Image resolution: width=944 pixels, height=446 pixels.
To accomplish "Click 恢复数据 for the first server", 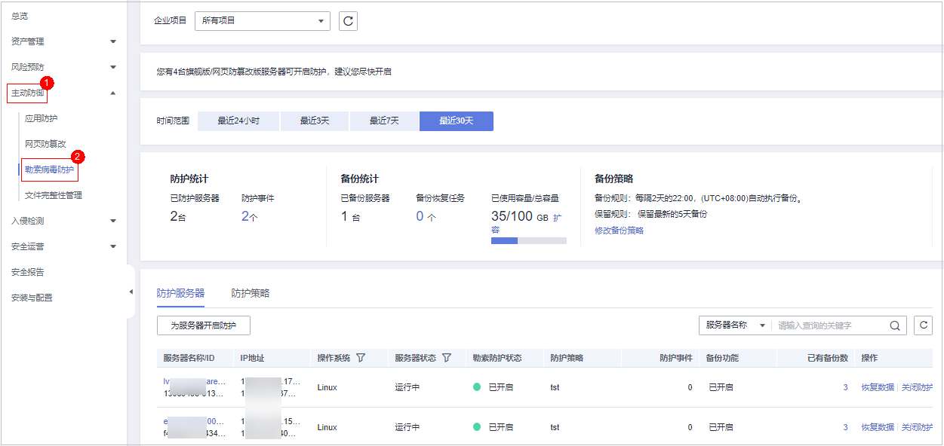I will click(x=877, y=387).
